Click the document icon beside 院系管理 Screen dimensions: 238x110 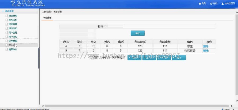click(x=7, y=16)
